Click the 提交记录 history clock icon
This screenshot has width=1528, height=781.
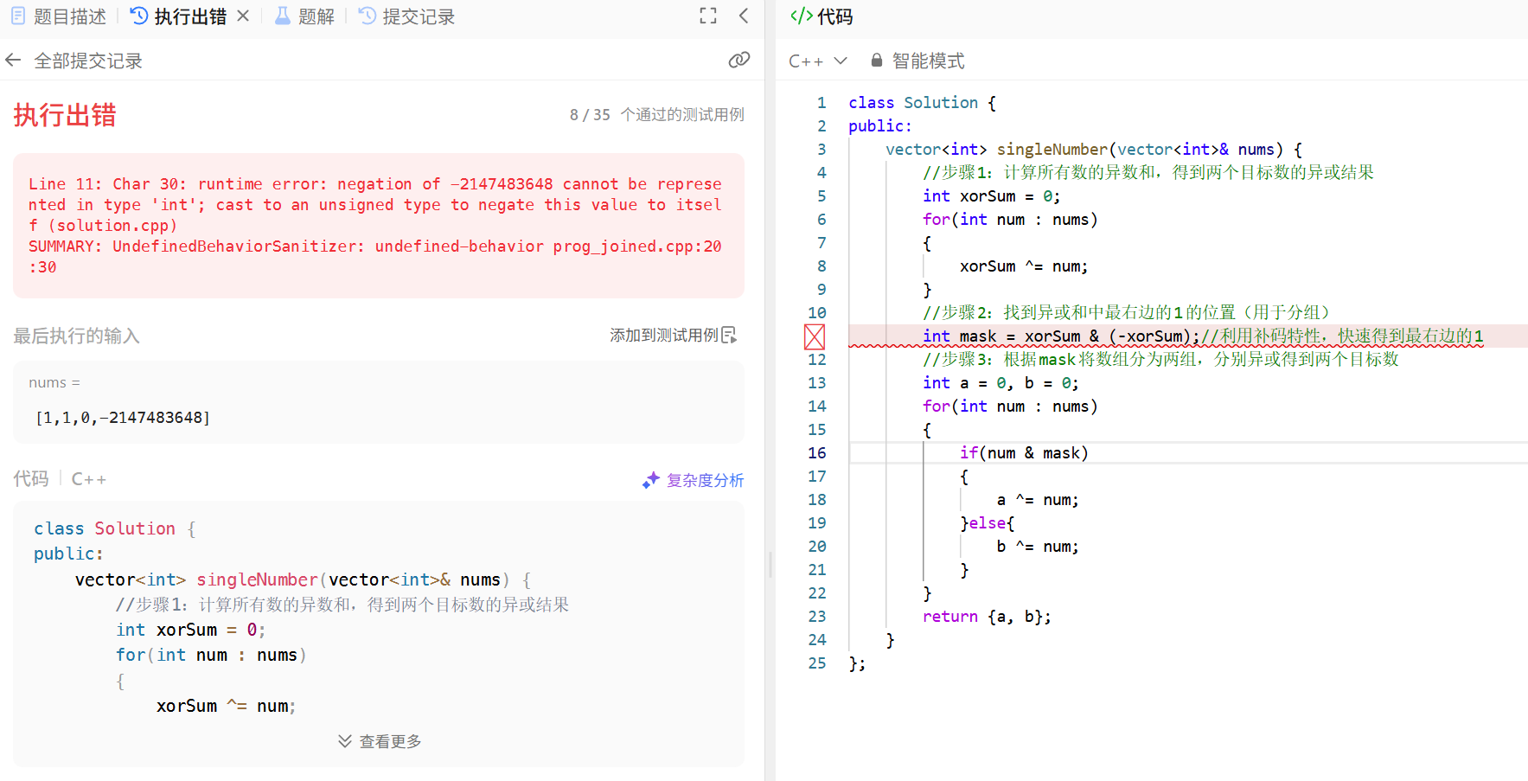[368, 16]
